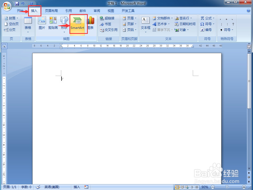Open the 表格 table dropdown
253x190 pixels.
[x=28, y=25]
